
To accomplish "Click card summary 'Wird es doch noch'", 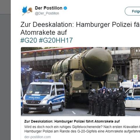I will point(82,127).
